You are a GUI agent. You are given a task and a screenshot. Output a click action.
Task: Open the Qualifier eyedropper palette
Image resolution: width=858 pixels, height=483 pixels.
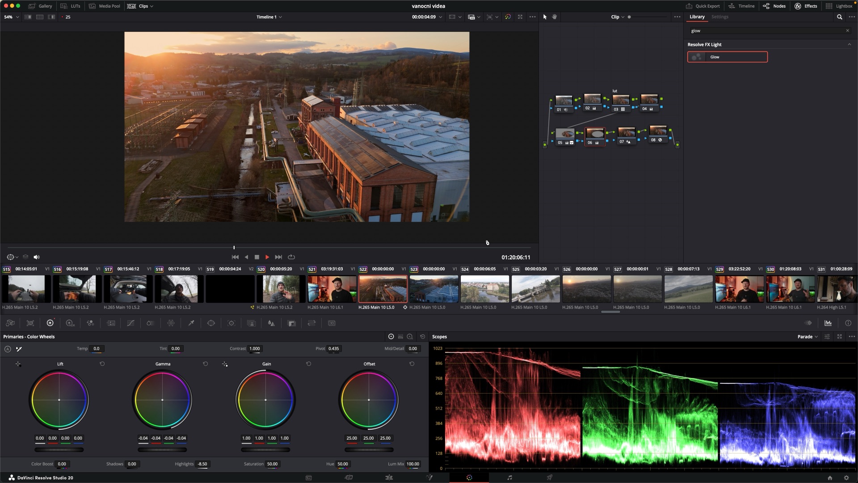(191, 323)
